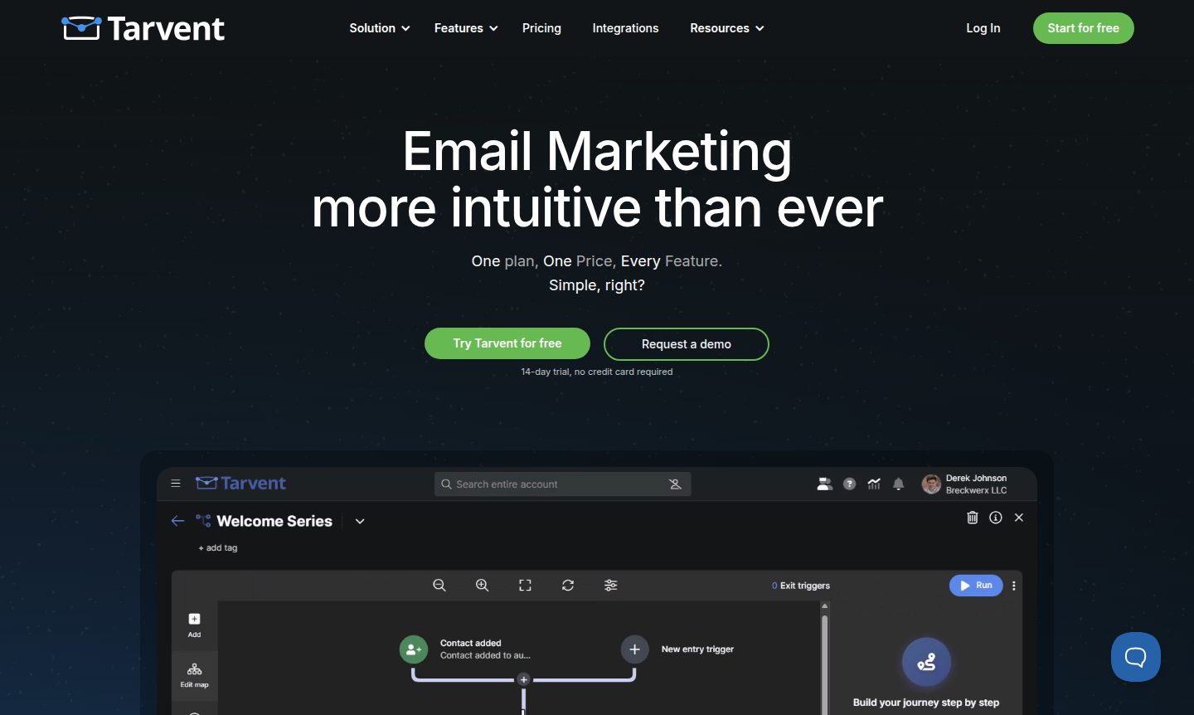
Task: Click the hamburger menu icon
Action: tap(176, 484)
